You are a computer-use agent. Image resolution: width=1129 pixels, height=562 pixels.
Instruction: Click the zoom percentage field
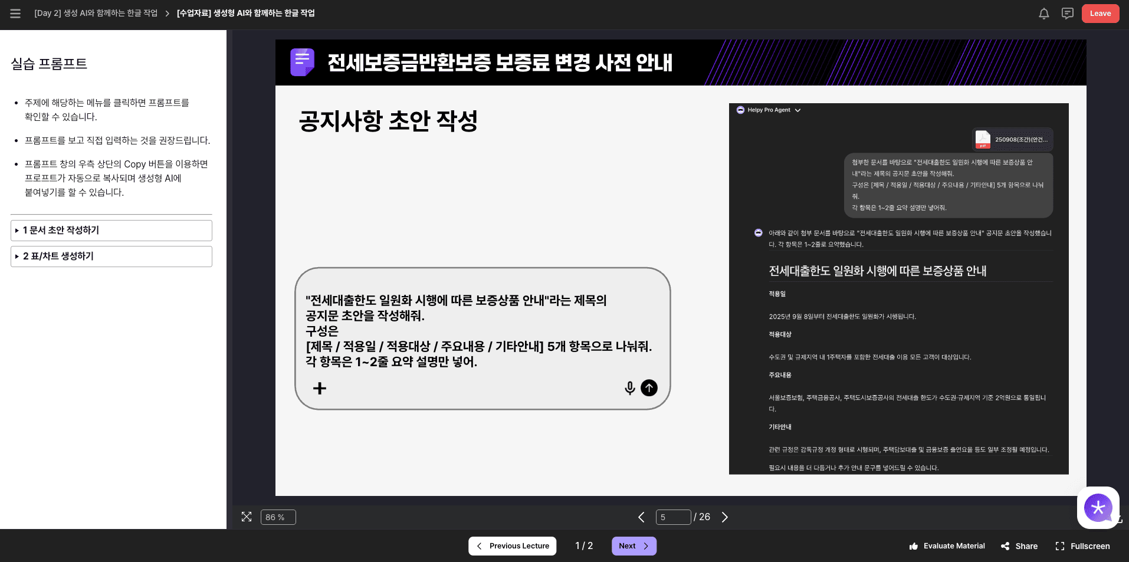(278, 517)
